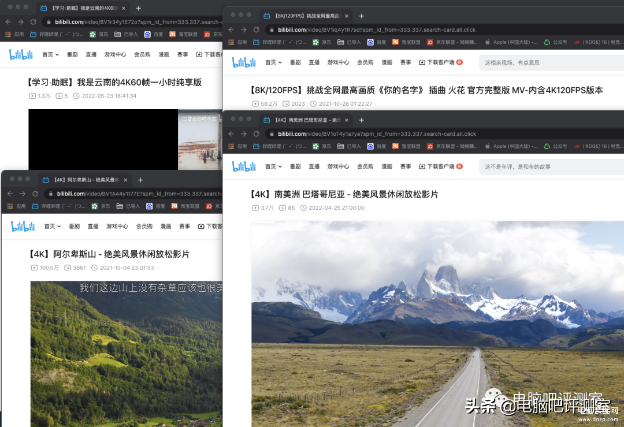
Task: Open 应用 apps bookmark in Patagonia window
Action: pos(237,146)
